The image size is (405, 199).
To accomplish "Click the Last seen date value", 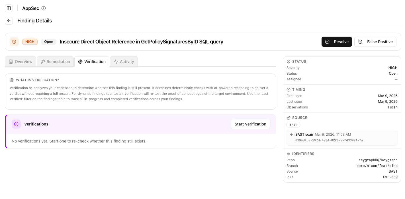I will (388, 102).
